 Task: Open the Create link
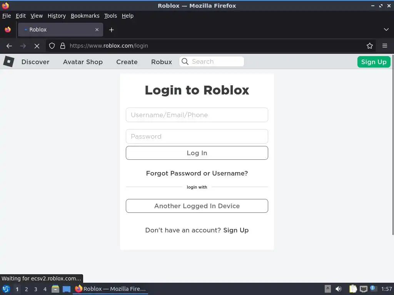(127, 62)
